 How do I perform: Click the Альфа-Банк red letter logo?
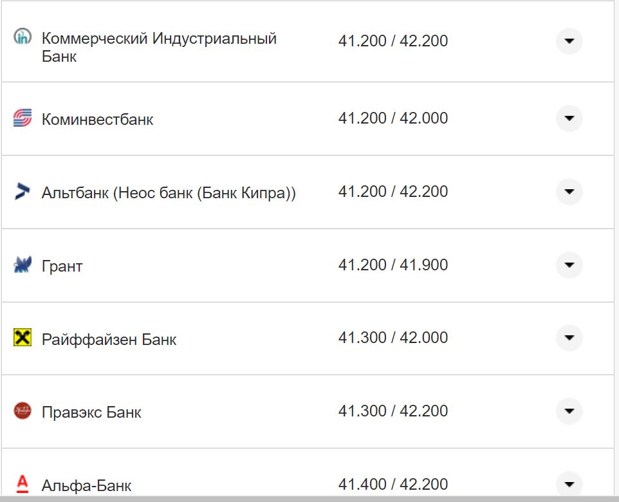pyautogui.click(x=23, y=483)
